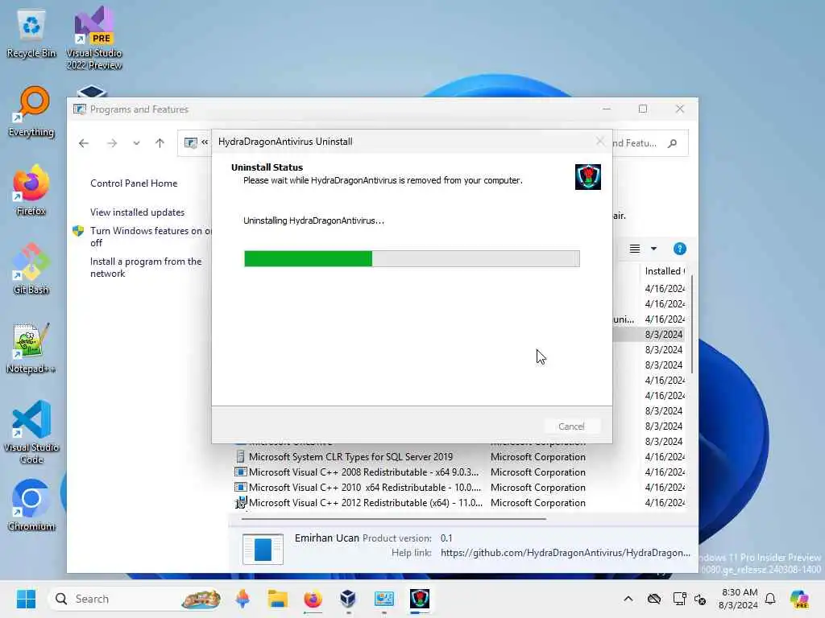Image resolution: width=825 pixels, height=618 pixels.
Task: Go forward in Programs and Features
Action: point(111,143)
